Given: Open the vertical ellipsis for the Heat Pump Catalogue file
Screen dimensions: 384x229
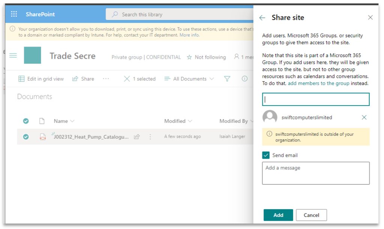Looking at the screenshot, I should [x=150, y=137].
